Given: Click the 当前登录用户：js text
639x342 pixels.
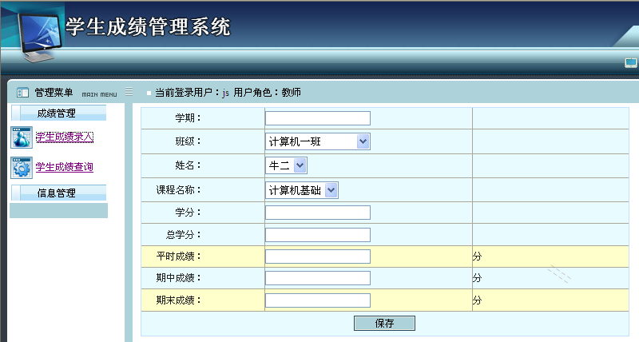Looking at the screenshot, I should 192,93.
